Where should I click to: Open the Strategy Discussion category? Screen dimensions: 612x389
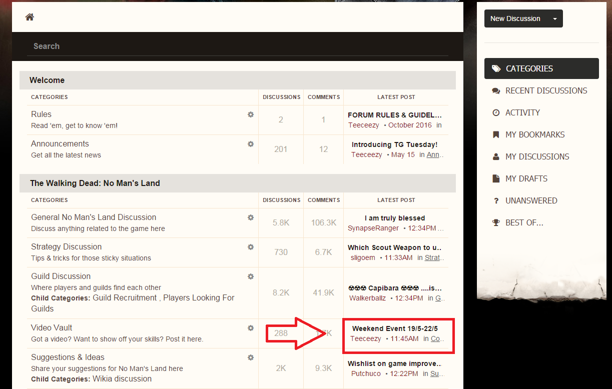pyautogui.click(x=66, y=246)
